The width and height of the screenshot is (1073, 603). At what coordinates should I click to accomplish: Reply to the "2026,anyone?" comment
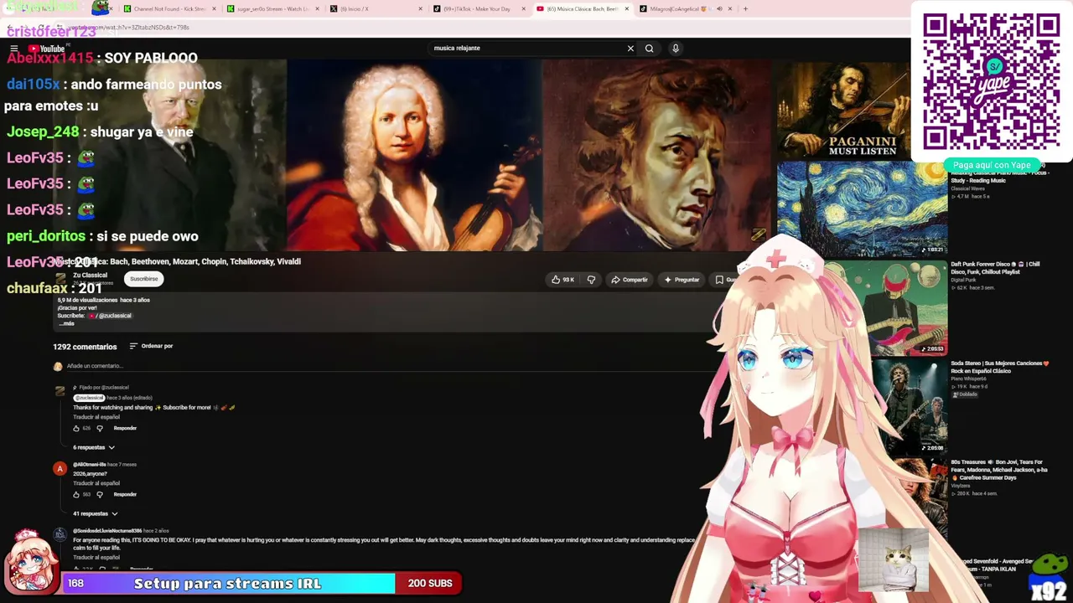[x=125, y=494]
